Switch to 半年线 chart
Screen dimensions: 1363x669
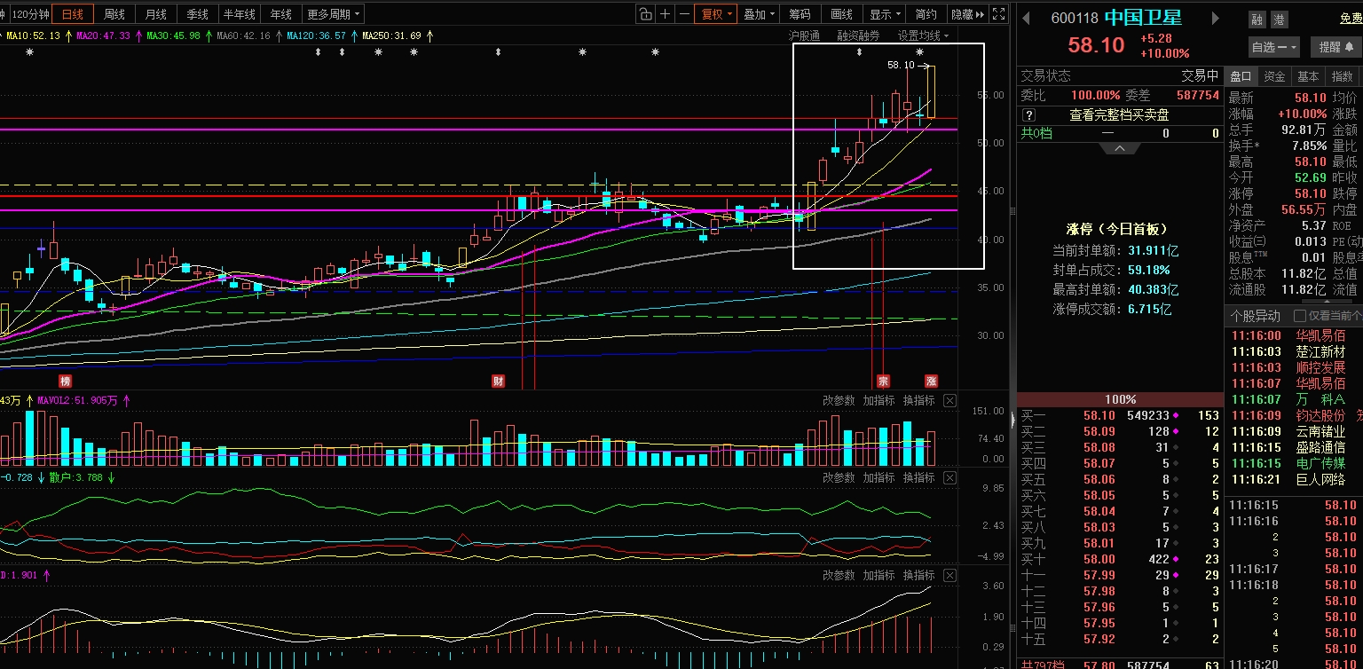[240, 14]
